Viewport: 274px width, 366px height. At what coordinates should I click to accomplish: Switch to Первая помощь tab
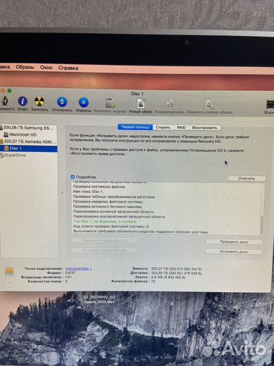[135, 127]
